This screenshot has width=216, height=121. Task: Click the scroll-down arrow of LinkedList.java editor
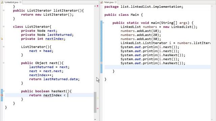[95, 120]
